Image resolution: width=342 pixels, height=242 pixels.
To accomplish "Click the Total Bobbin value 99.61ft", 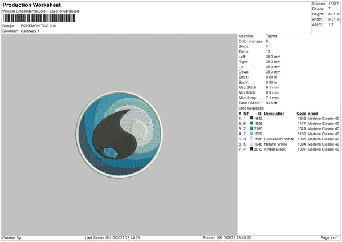I will 271,103.
